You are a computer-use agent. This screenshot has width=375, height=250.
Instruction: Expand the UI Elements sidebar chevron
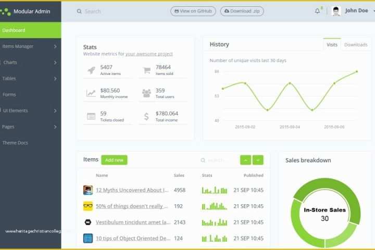tap(55, 110)
